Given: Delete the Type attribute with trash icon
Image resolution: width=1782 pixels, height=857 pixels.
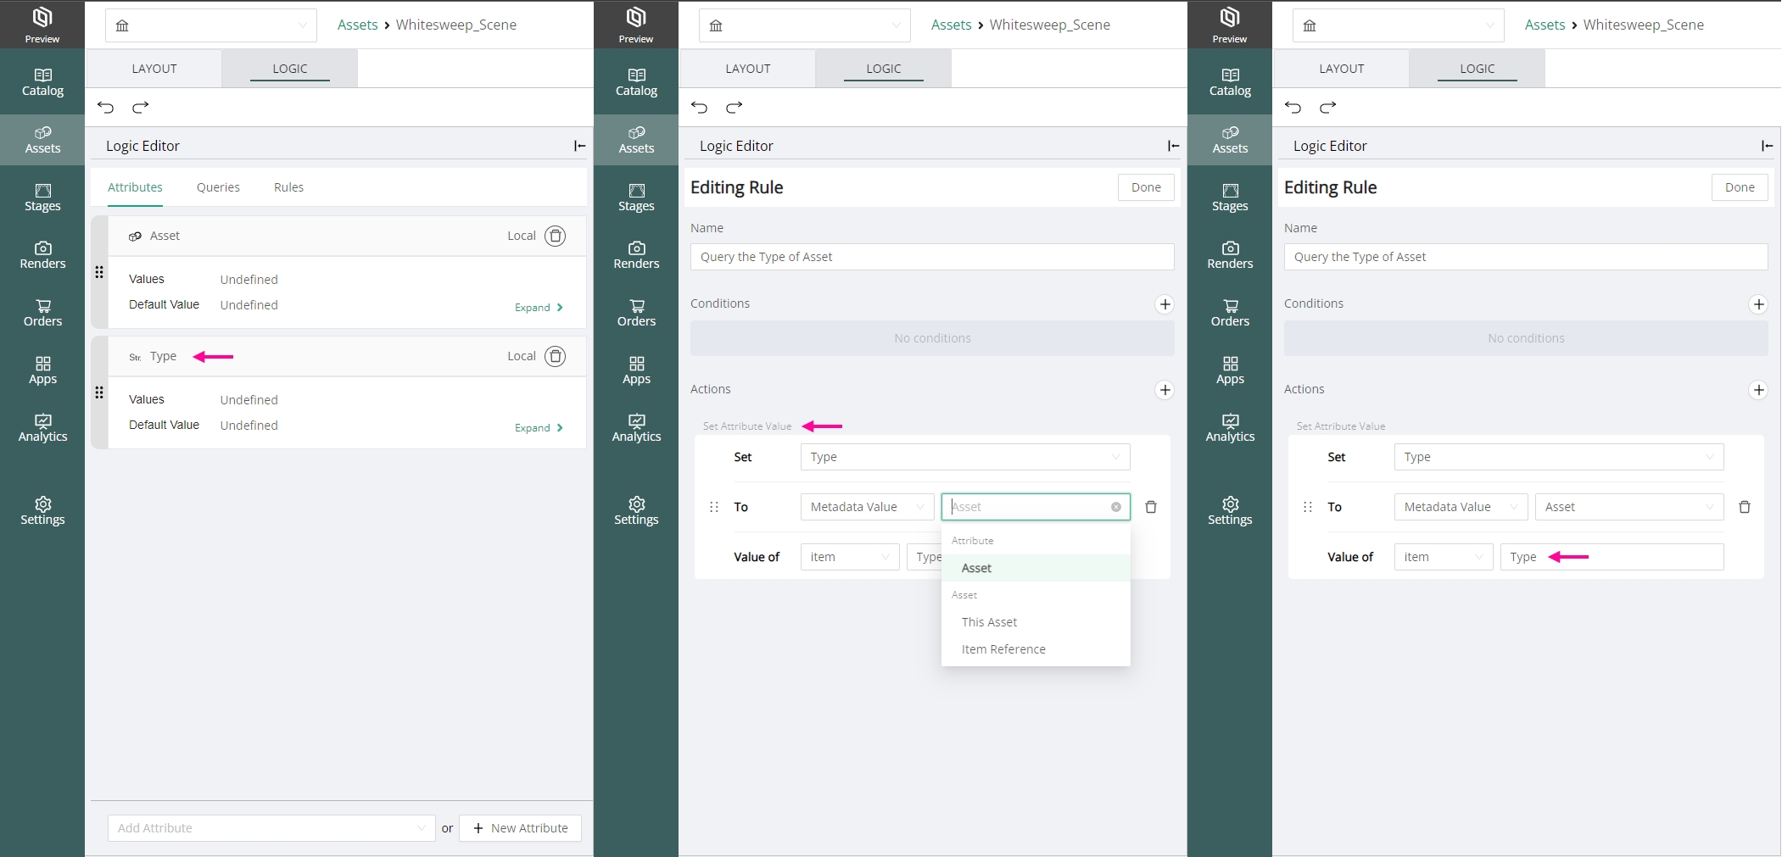Looking at the screenshot, I should [x=555, y=356].
